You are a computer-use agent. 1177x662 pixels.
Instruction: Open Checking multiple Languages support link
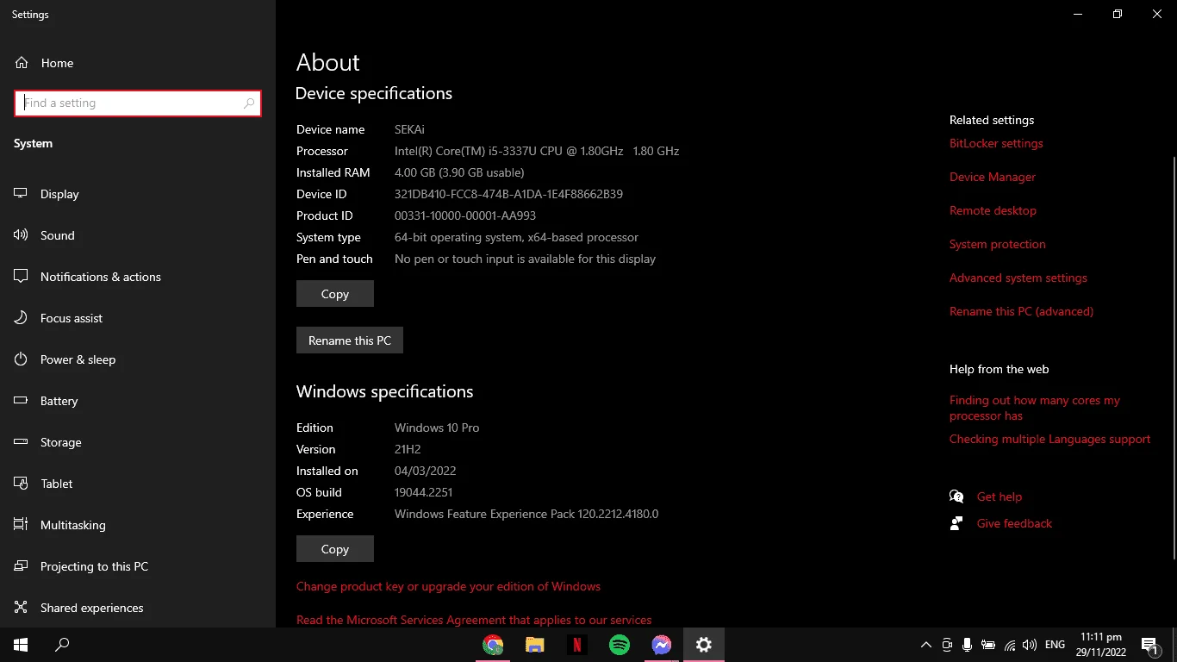click(x=1049, y=439)
